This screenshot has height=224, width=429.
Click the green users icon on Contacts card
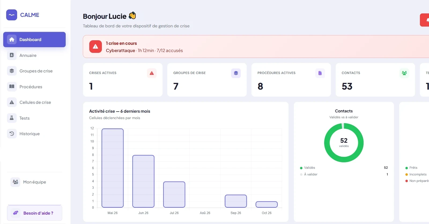click(x=404, y=73)
